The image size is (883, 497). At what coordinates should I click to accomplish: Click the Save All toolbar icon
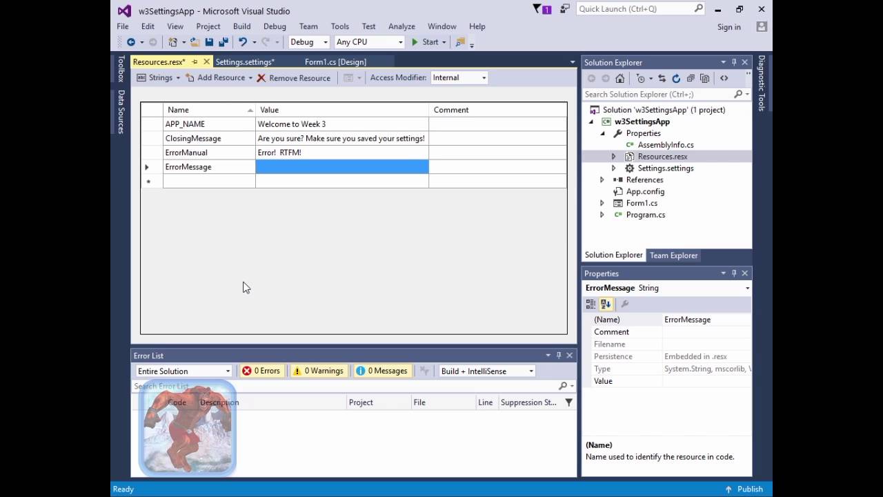click(x=223, y=42)
